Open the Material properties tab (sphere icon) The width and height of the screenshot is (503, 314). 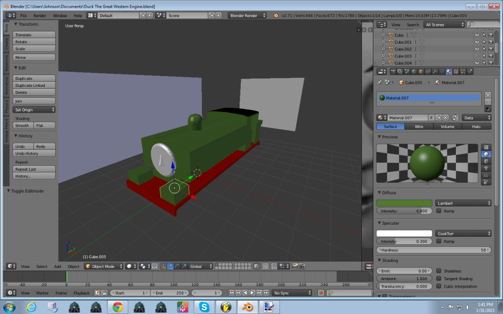pos(449,72)
